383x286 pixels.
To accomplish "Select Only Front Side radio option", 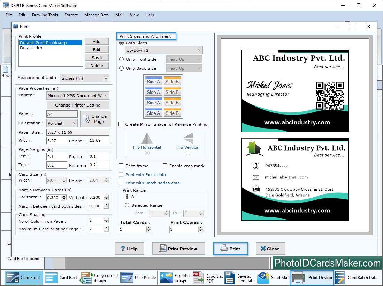I will tap(121, 59).
